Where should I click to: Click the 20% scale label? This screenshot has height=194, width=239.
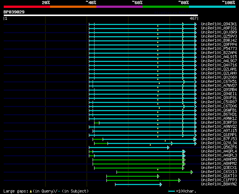click(x=46, y=3)
